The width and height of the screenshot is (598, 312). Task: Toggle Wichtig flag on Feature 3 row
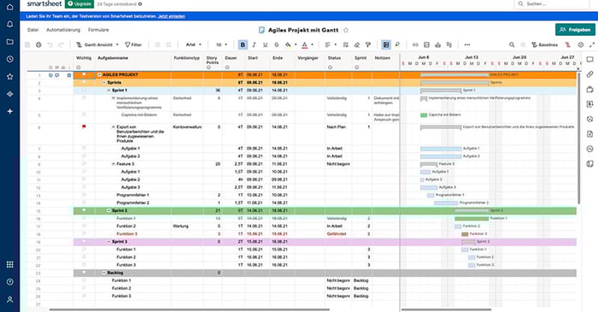(84, 163)
